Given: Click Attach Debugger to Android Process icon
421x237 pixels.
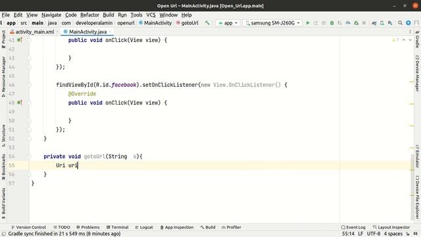Looking at the screenshot, I should [357, 23].
